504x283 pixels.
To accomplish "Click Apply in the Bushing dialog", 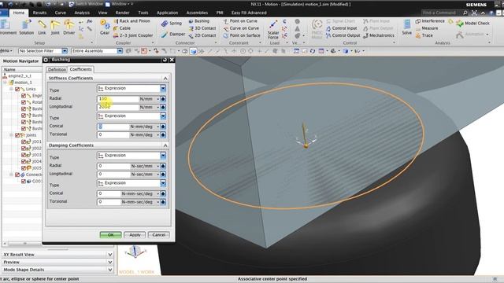I will (x=135, y=235).
